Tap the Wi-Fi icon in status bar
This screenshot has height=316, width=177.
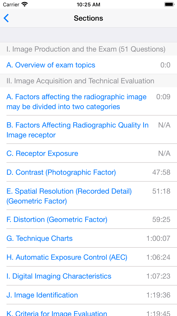point(25,4)
